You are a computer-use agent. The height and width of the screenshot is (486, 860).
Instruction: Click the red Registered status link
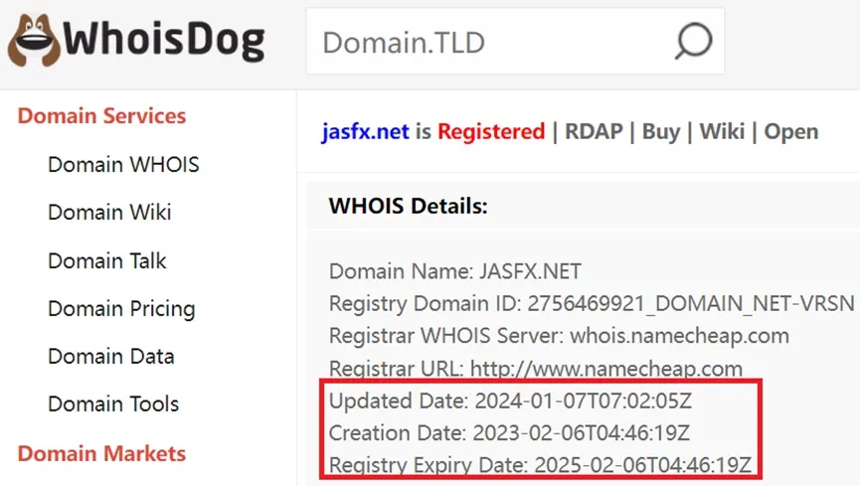[x=491, y=131]
